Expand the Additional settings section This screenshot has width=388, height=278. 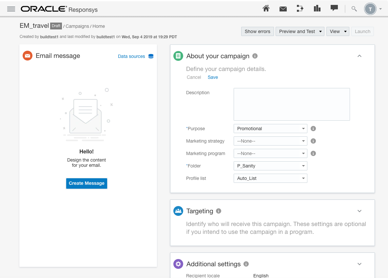(x=359, y=264)
